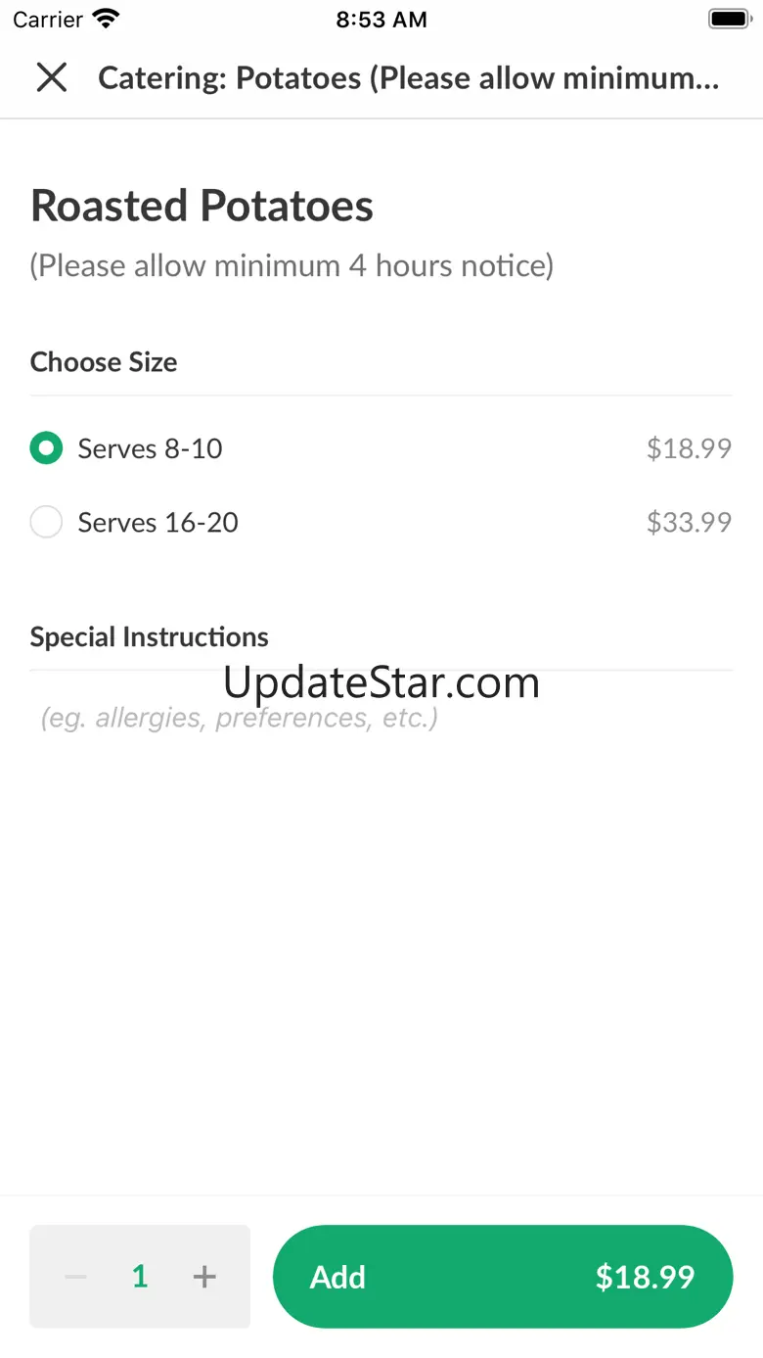
Task: Tap the Choose Size section header
Action: [x=104, y=362]
